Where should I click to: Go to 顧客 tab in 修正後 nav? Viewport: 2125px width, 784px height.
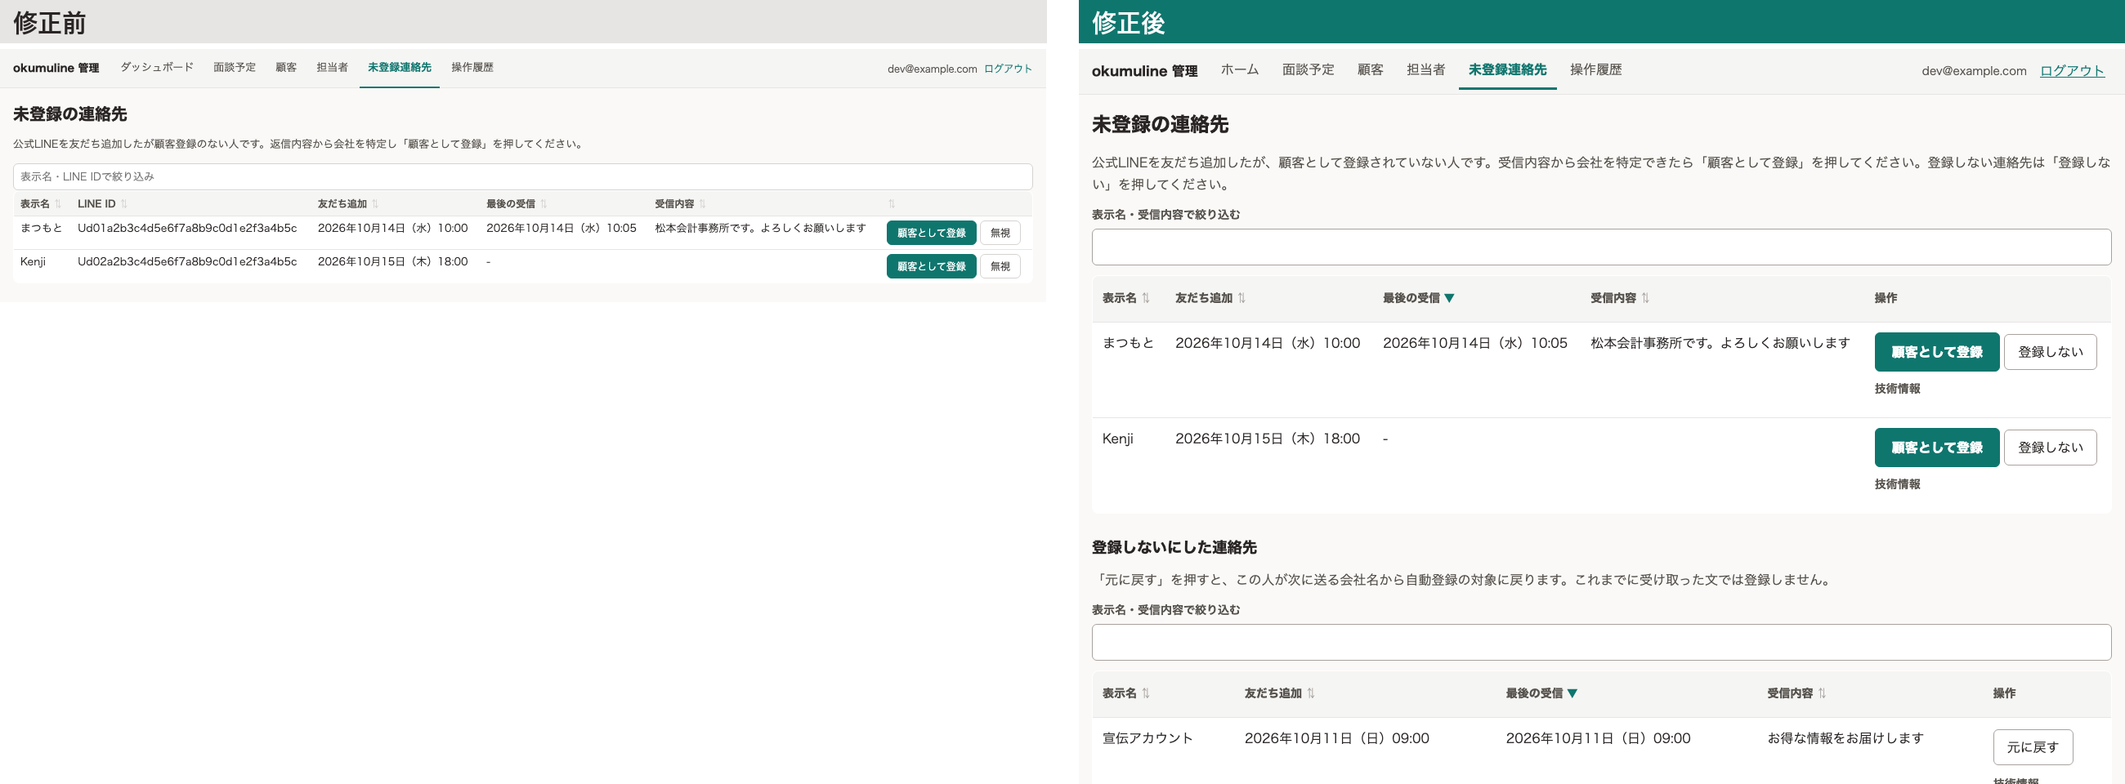[1370, 70]
